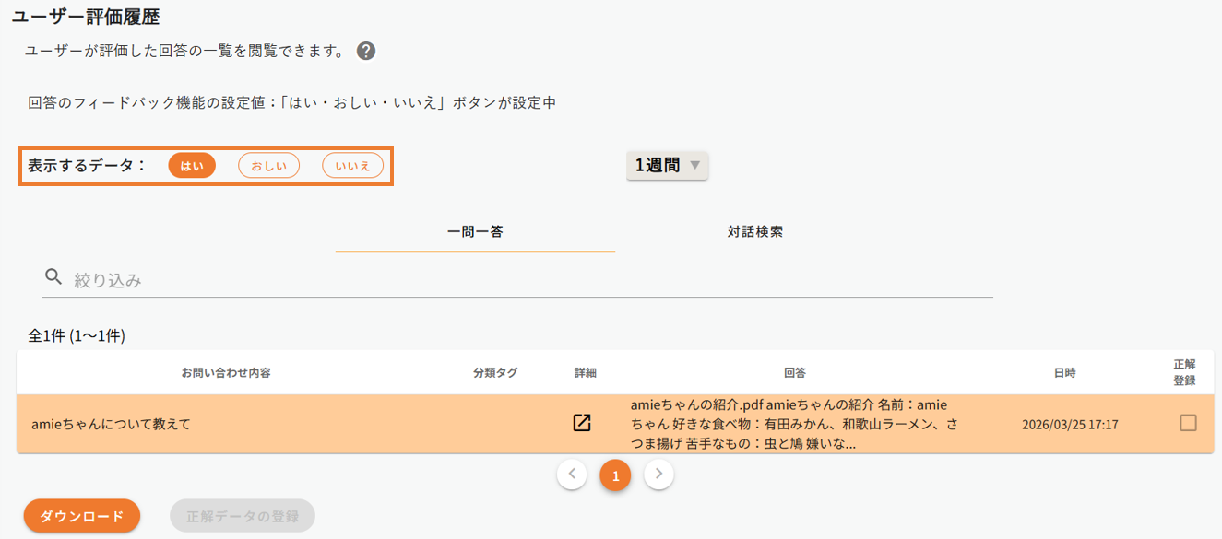Focus the 絞り込み filter field
The height and width of the screenshot is (539, 1222).
(x=526, y=280)
